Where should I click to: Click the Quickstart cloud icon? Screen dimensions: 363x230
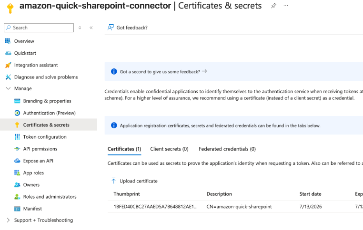tap(8, 53)
